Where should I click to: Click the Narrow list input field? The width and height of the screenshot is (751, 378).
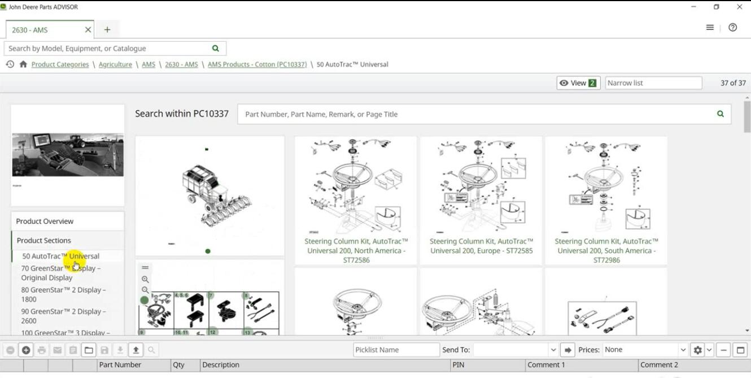(x=653, y=83)
